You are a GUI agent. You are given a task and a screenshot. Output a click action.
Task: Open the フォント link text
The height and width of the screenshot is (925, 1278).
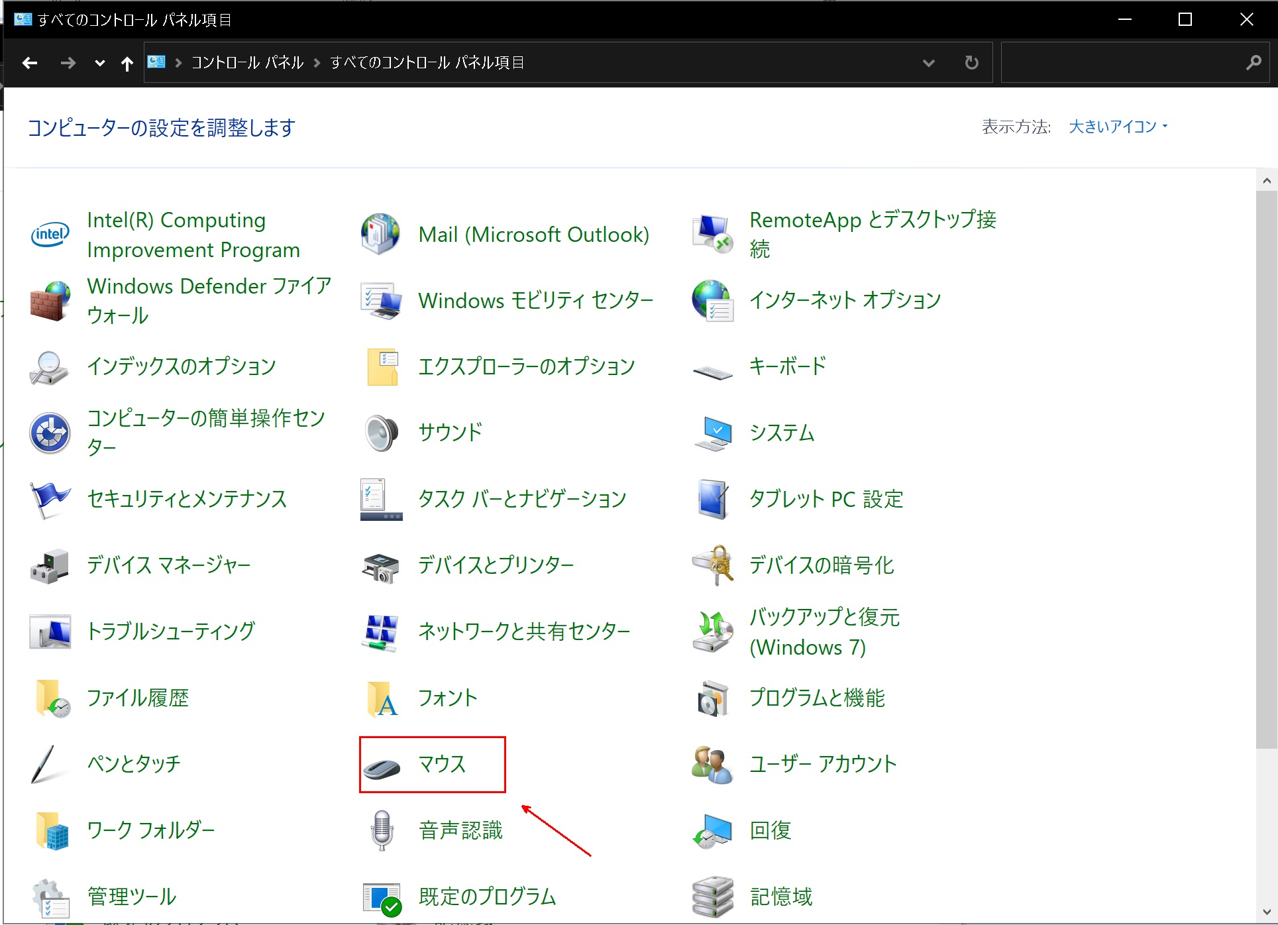coord(448,698)
